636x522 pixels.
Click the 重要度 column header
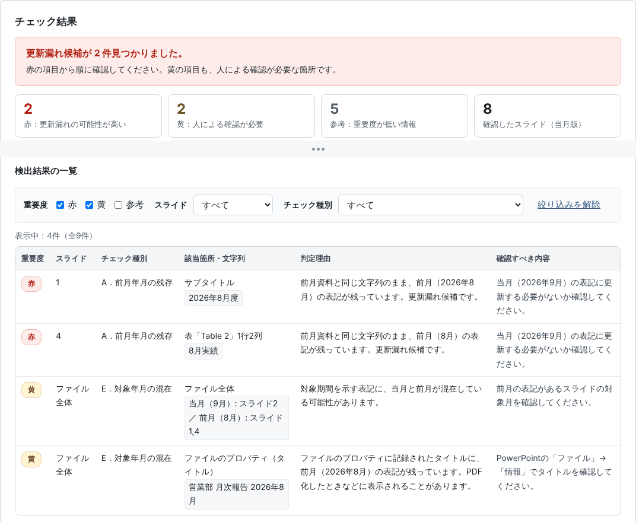pyautogui.click(x=33, y=259)
